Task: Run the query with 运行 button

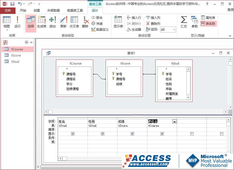Action: tap(17, 22)
